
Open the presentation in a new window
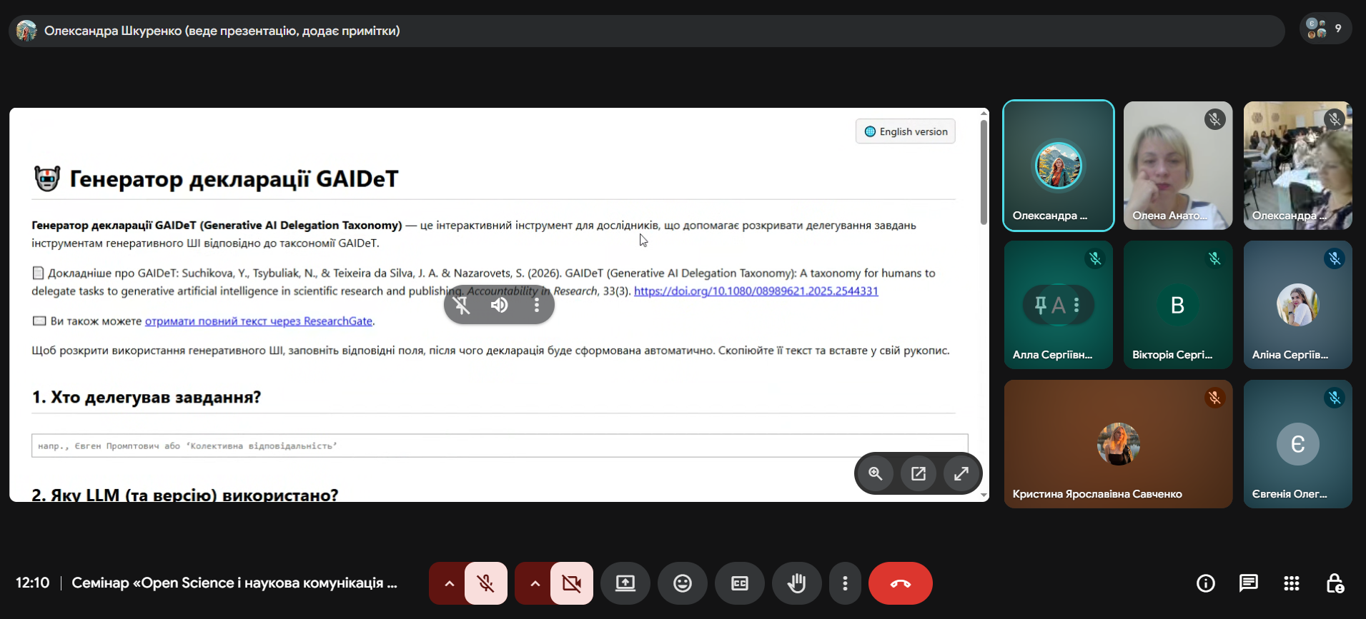919,473
